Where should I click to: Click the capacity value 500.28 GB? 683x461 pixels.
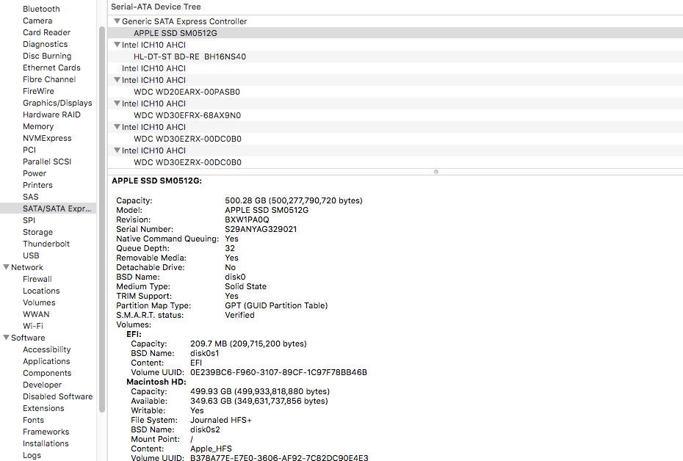294,200
